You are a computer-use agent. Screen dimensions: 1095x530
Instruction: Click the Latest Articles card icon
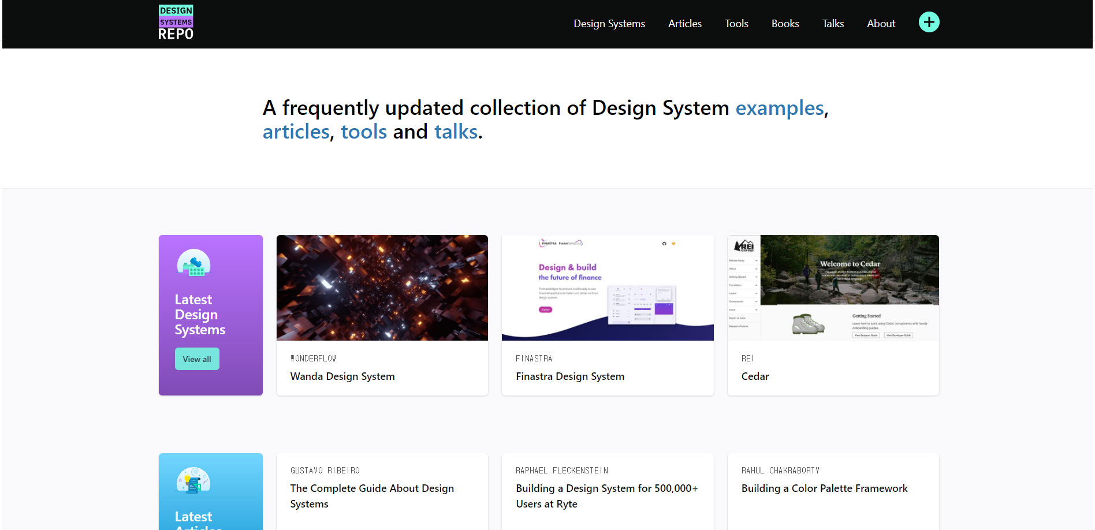point(193,480)
